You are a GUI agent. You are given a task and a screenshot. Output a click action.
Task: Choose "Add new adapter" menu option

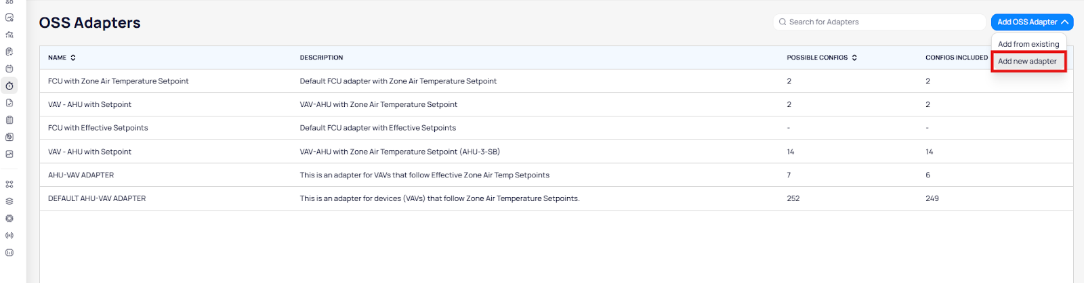pos(1027,61)
